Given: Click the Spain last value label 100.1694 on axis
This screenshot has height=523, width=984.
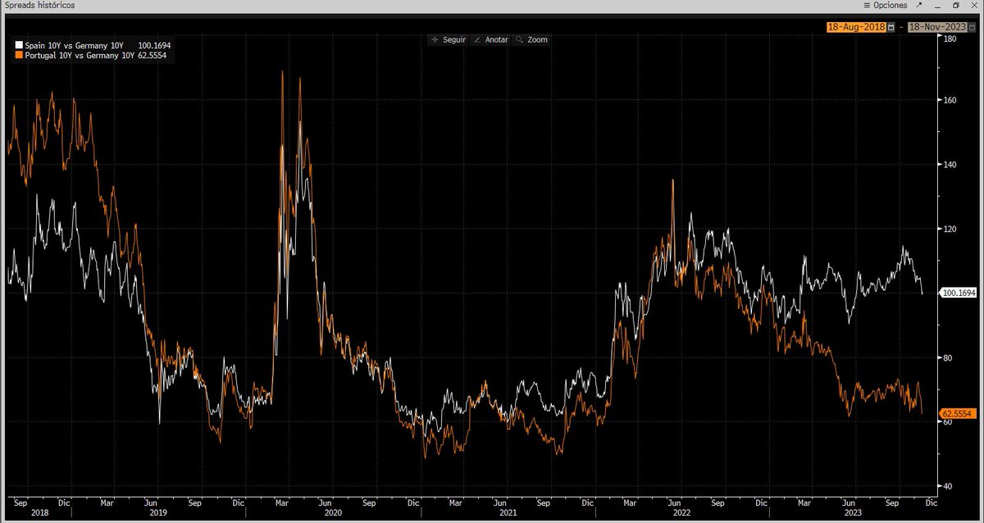Looking at the screenshot, I should point(959,293).
